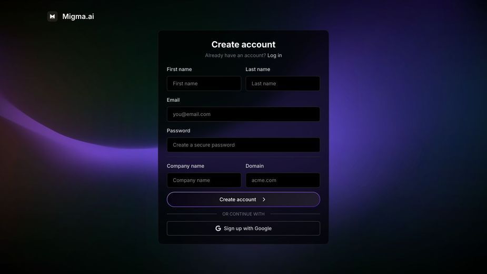Click the Last name label
This screenshot has width=487, height=274.
click(x=258, y=69)
